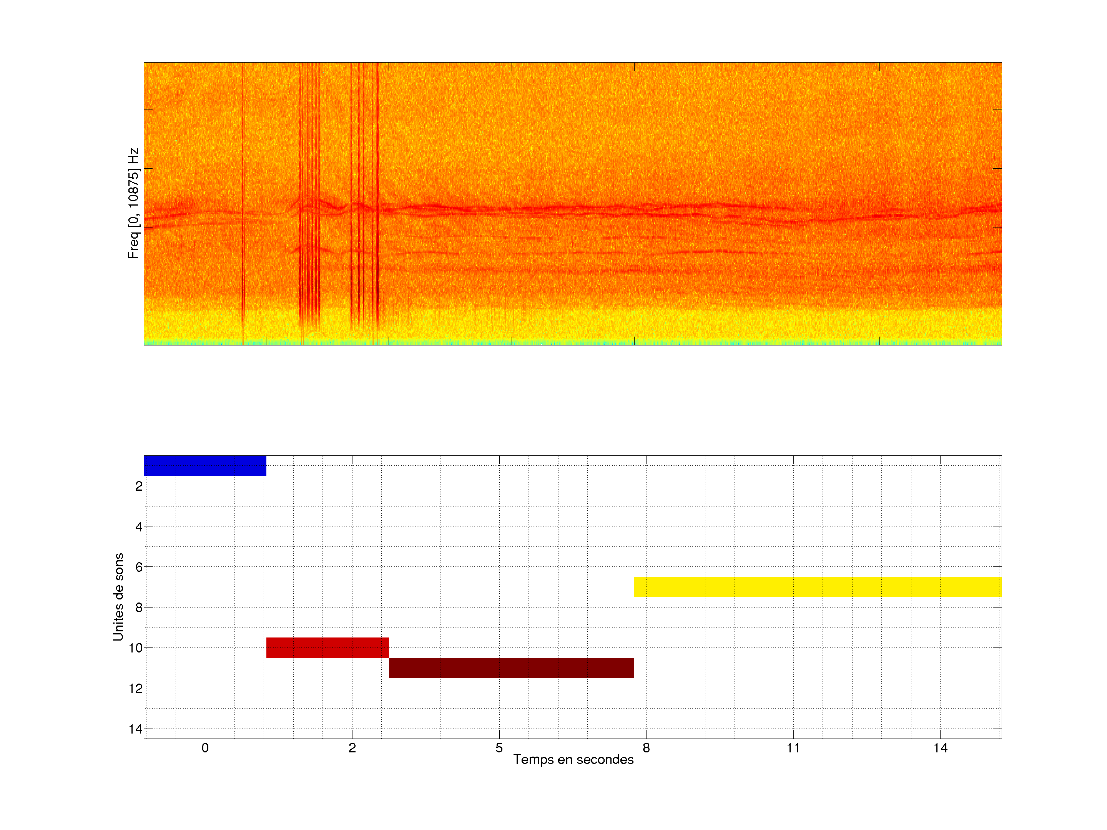This screenshot has width=1107, height=830.
Task: Click y-axis tick label 2
Action: (139, 486)
